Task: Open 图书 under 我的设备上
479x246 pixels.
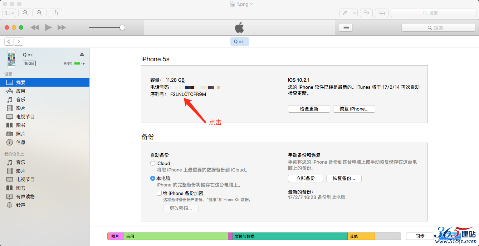Action: point(45,188)
